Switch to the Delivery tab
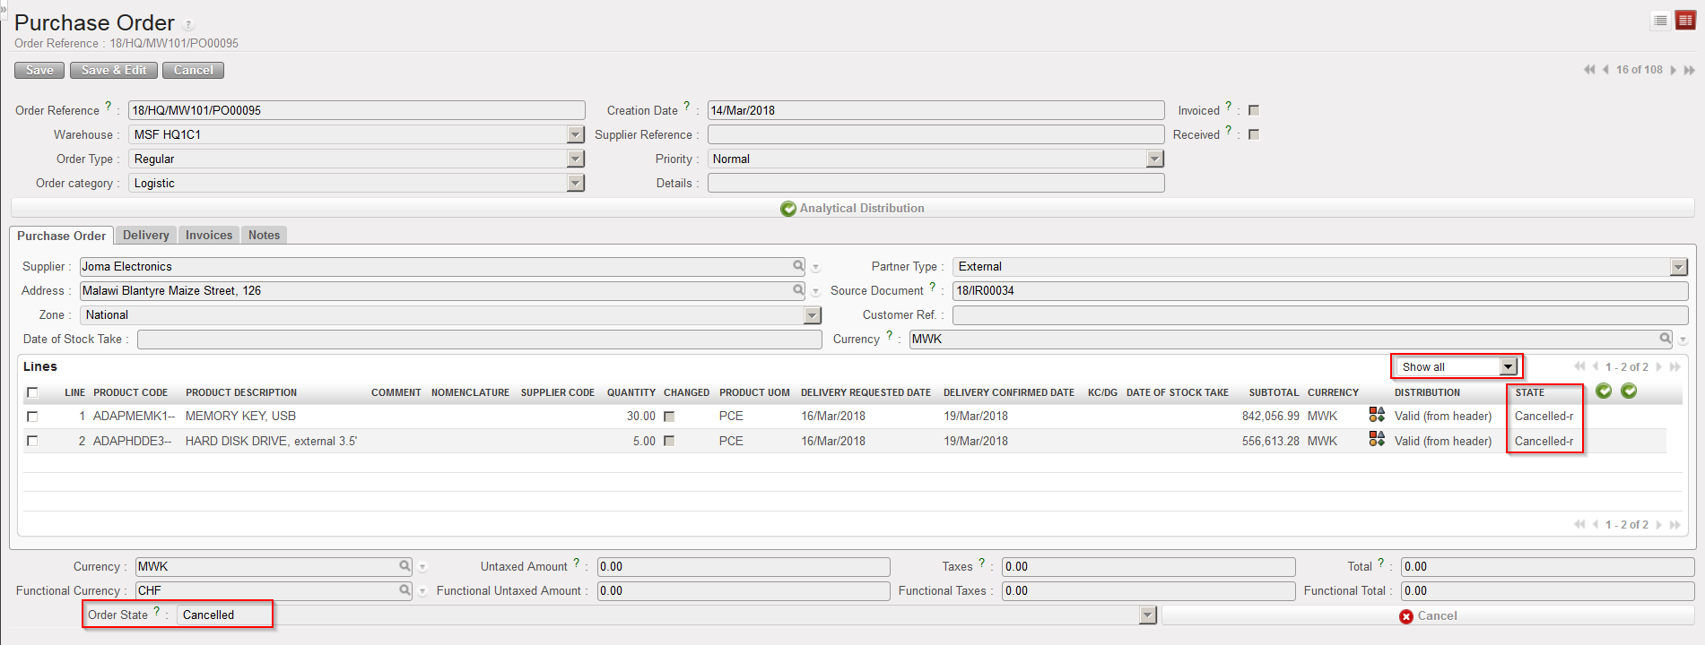This screenshot has width=1705, height=645. tap(145, 236)
